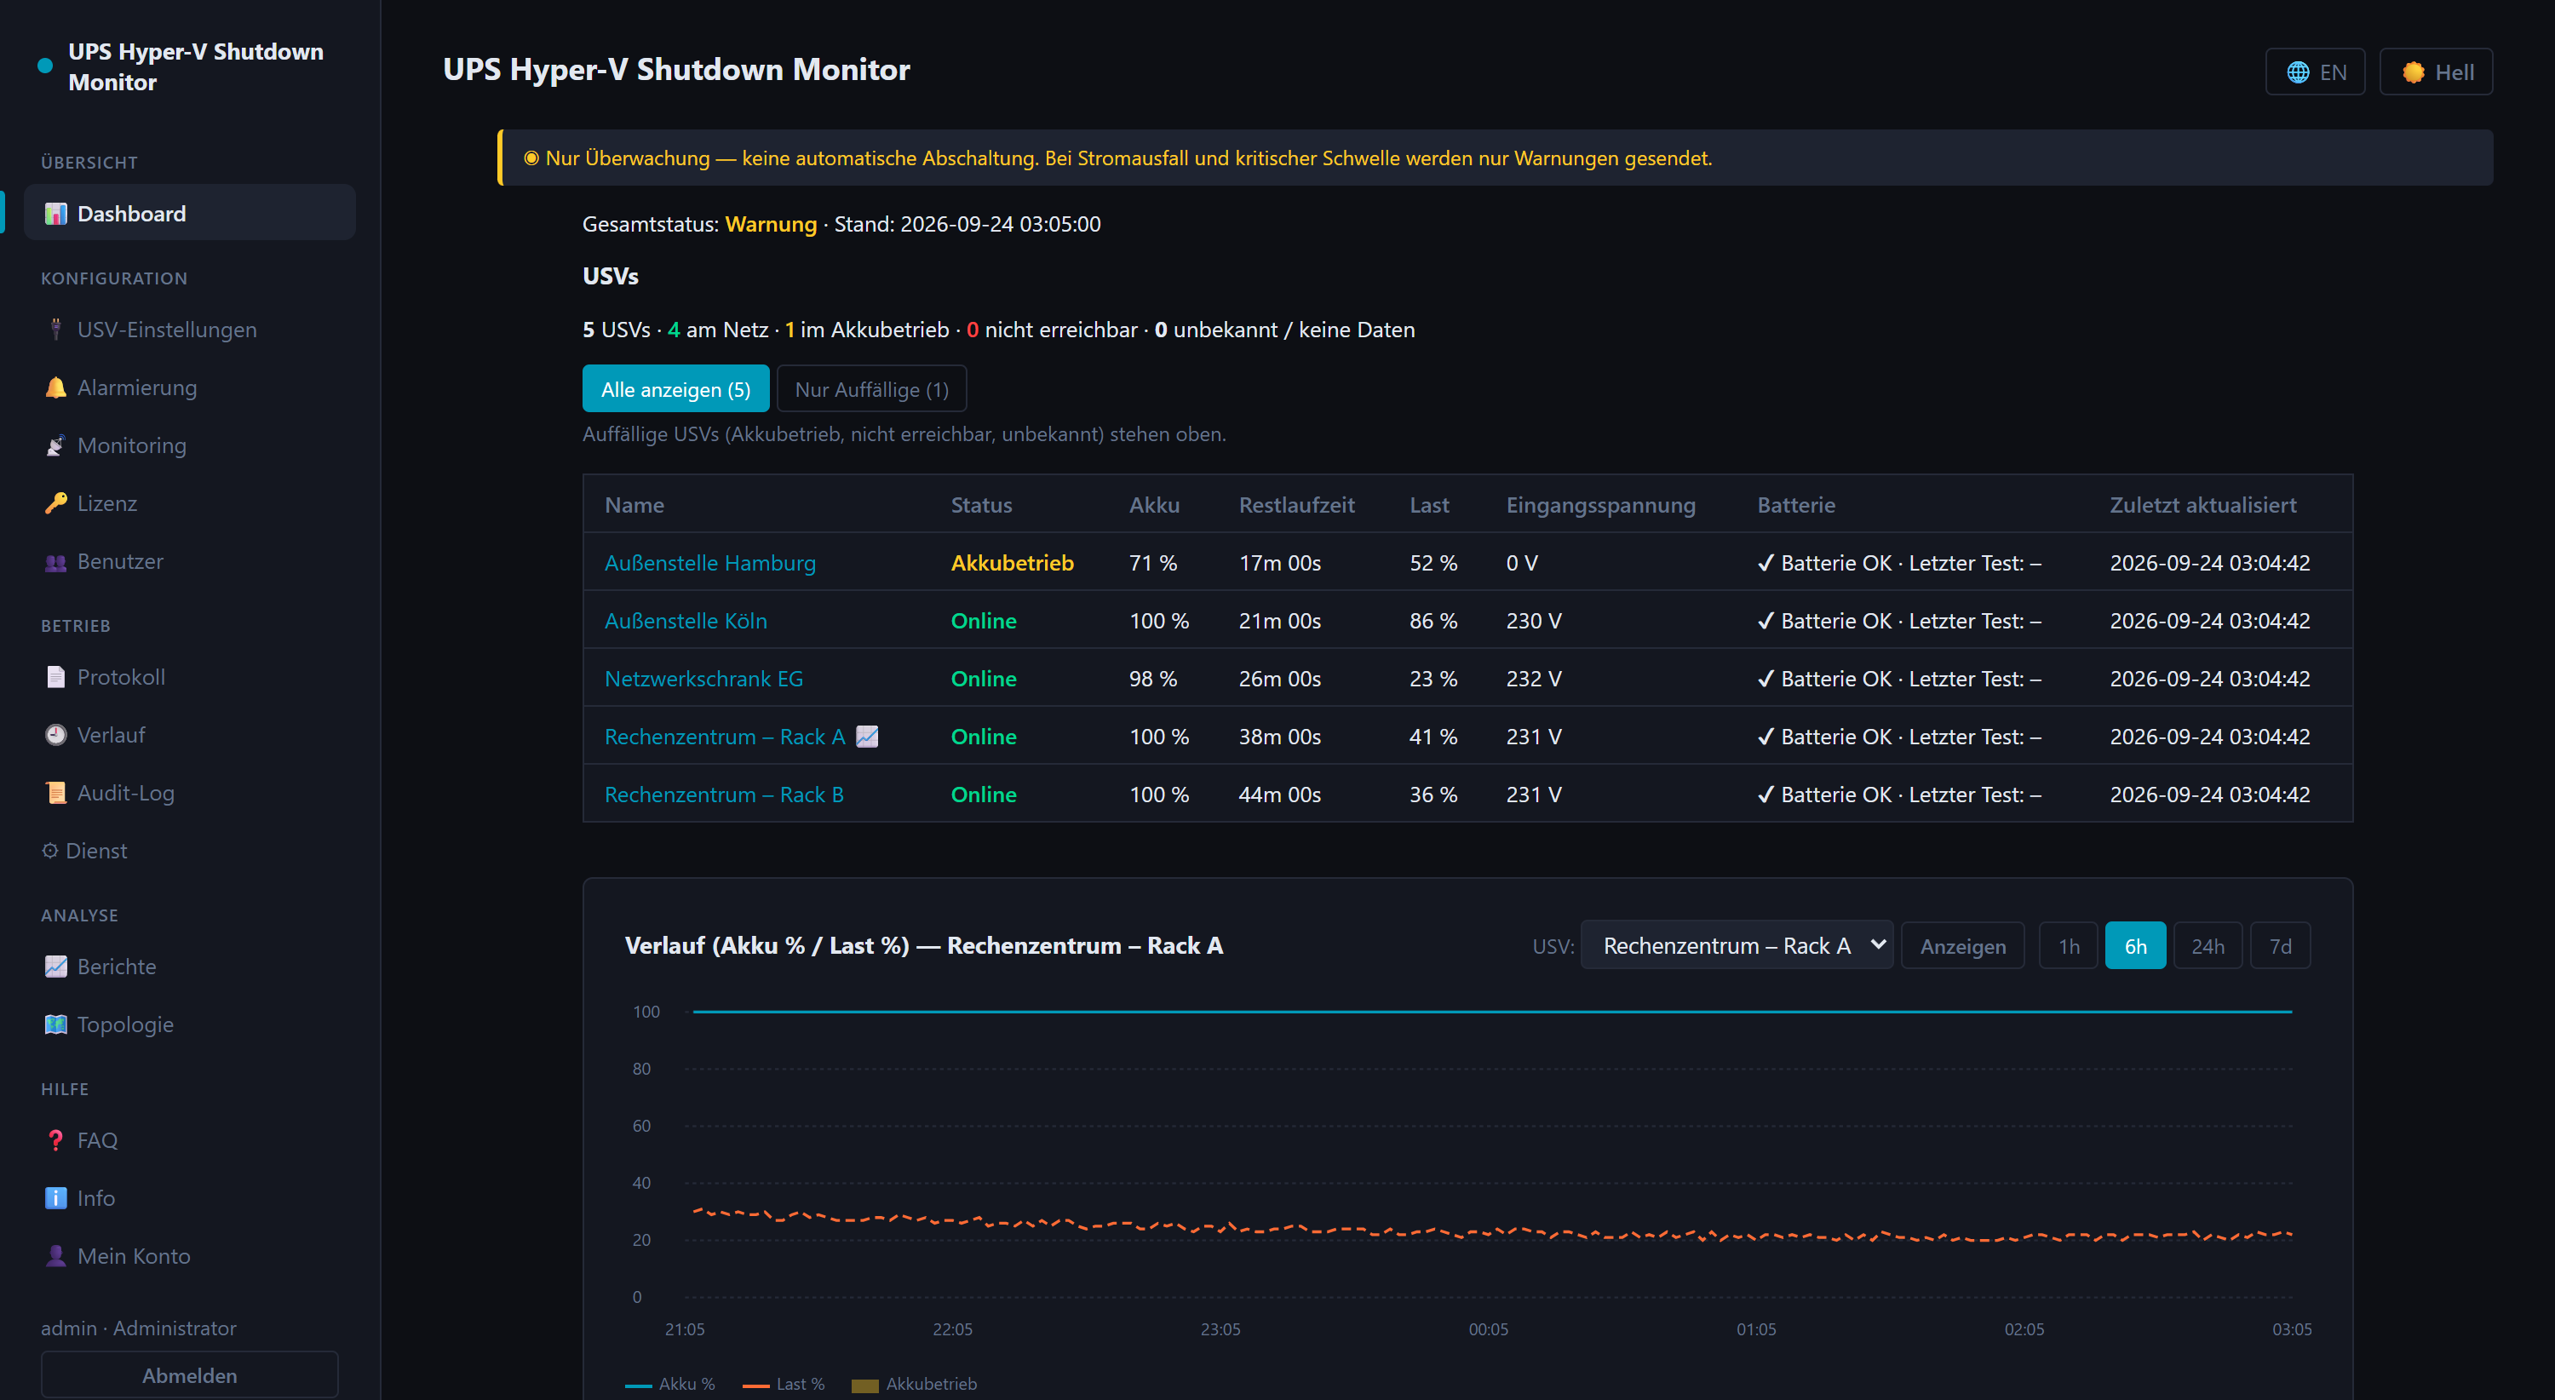Click the Restlaufzeit column header
Image resolution: width=2555 pixels, height=1400 pixels.
[1296, 505]
